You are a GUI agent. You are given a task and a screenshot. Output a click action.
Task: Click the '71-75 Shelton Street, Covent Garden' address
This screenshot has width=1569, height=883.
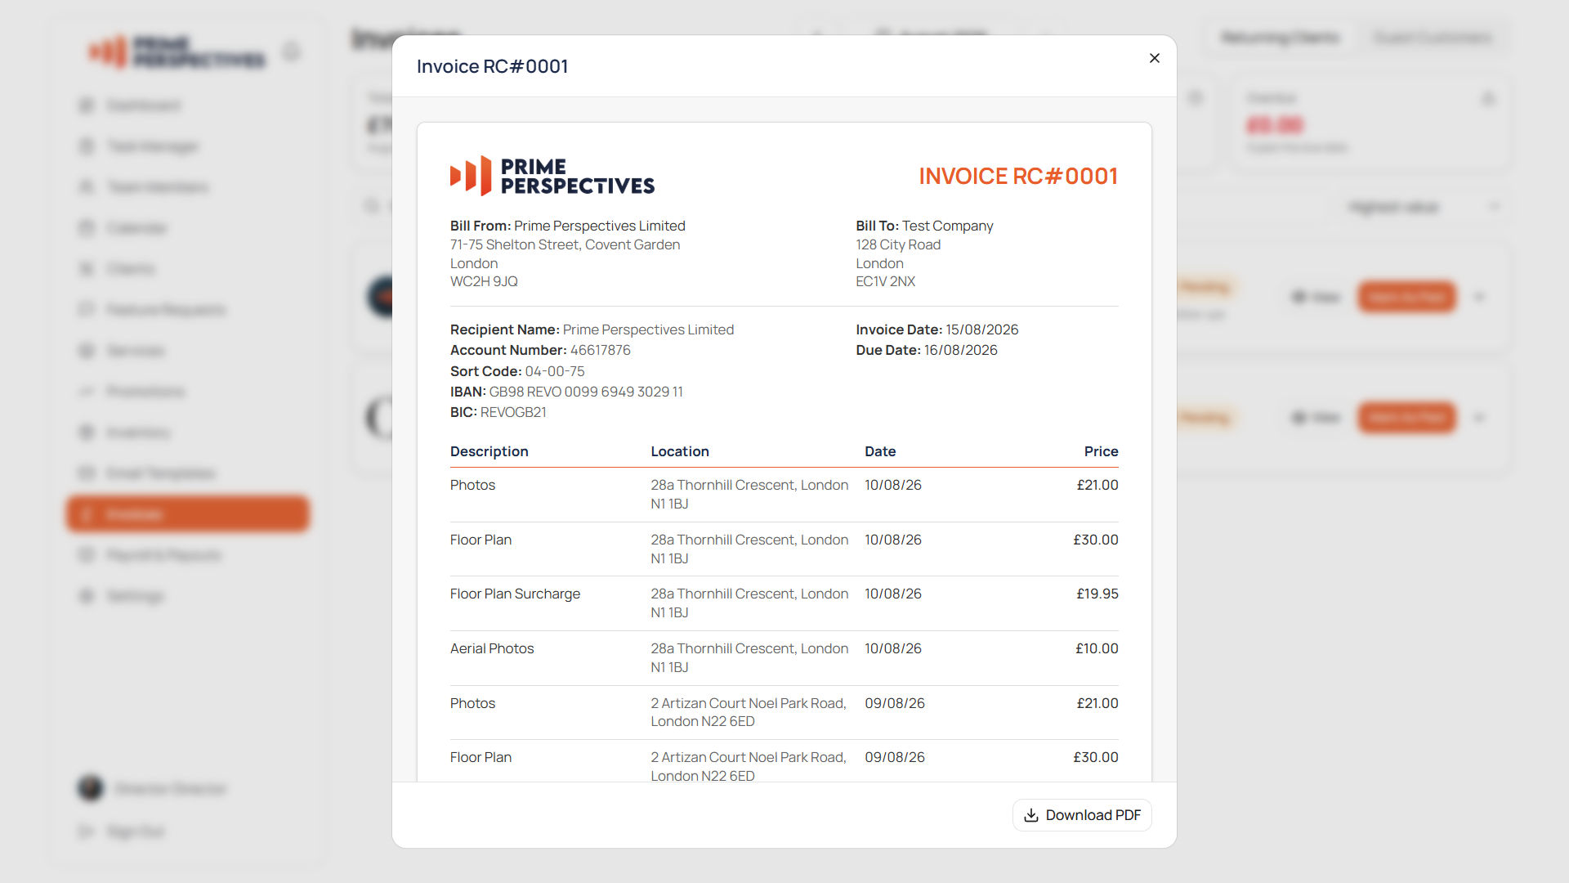(x=565, y=244)
